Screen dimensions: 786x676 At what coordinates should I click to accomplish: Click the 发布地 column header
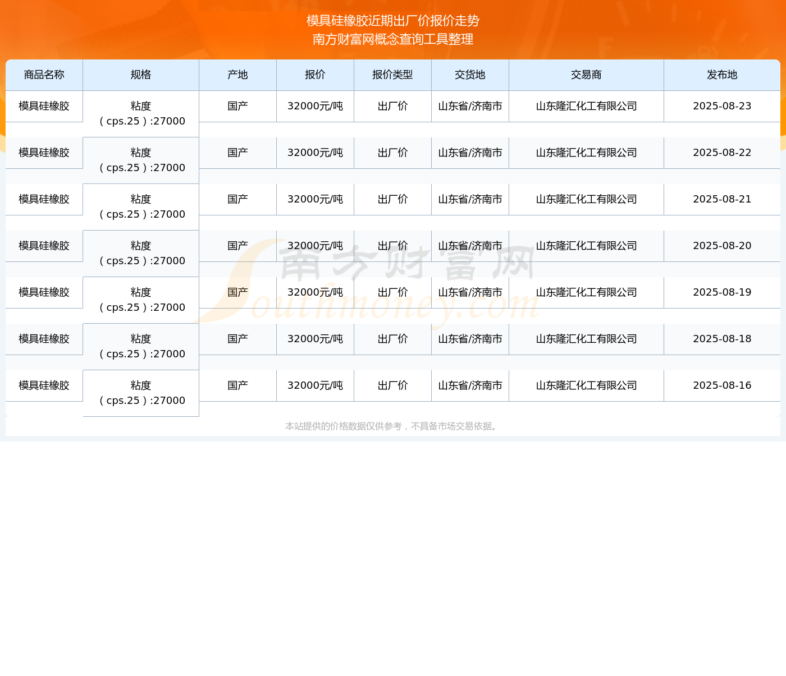722,75
